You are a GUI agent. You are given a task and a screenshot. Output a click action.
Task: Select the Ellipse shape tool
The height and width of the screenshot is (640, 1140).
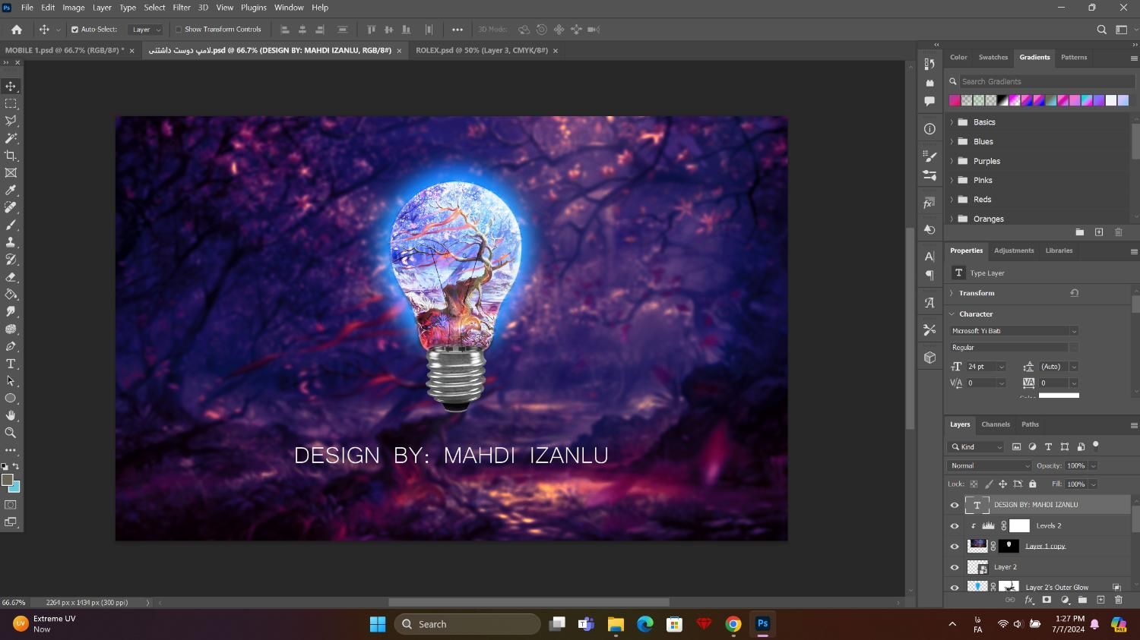point(11,399)
